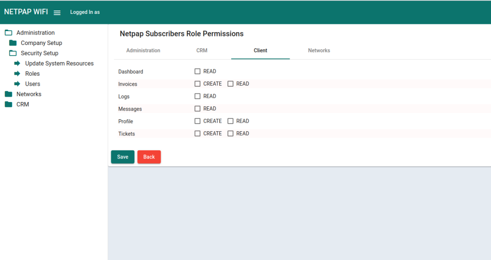
Task: Open the Users page
Action: click(x=33, y=84)
